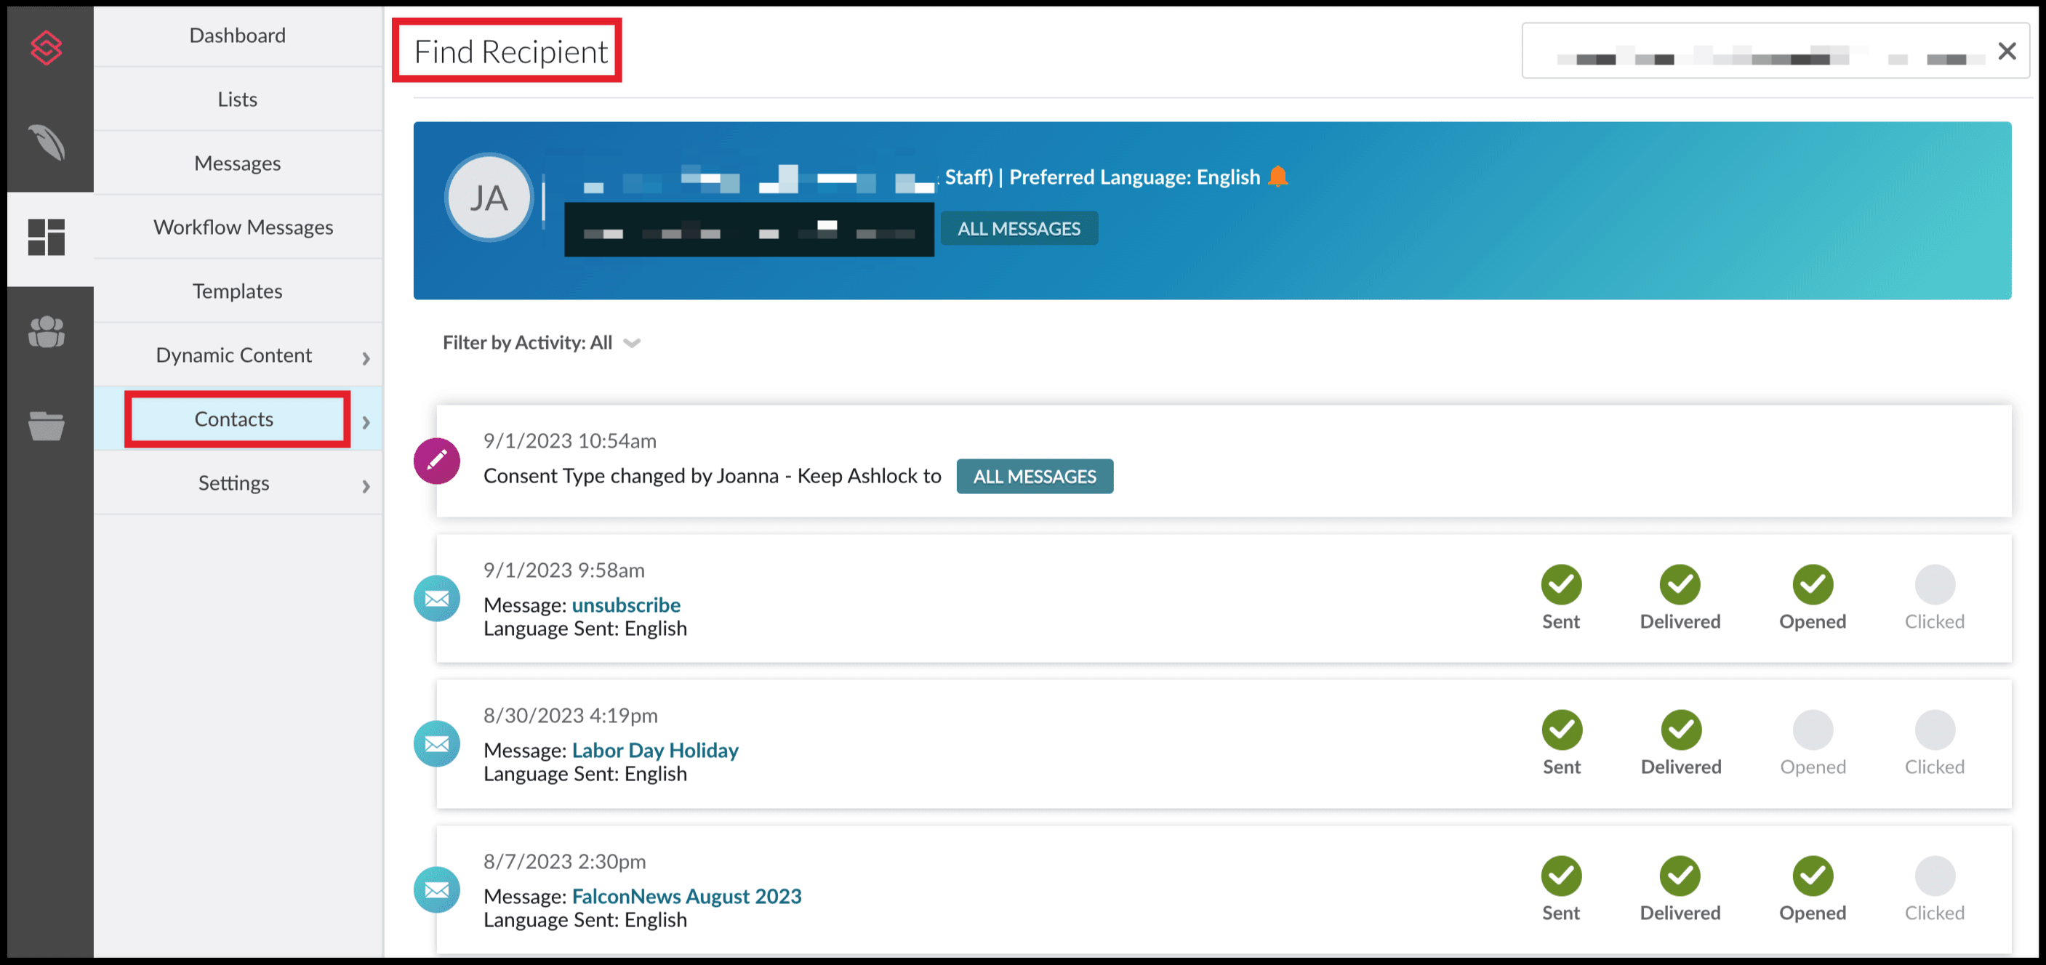Expand Settings submenu arrow
2046x965 pixels.
click(366, 486)
